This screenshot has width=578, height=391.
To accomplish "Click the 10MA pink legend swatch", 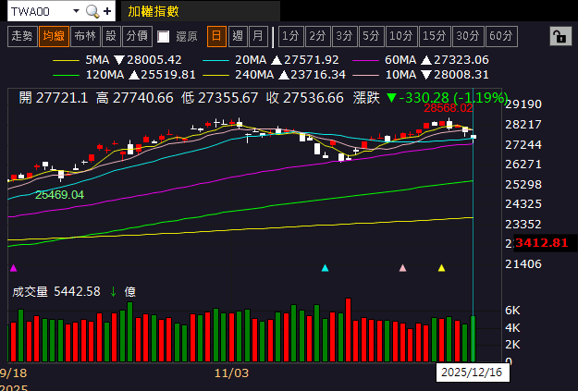I will (365, 75).
